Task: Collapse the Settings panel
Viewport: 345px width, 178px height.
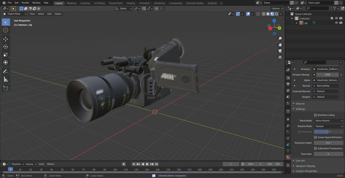Action: click(x=300, y=109)
